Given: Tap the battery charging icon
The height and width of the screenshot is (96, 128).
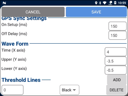Looking at the screenshot, I should (115, 3).
